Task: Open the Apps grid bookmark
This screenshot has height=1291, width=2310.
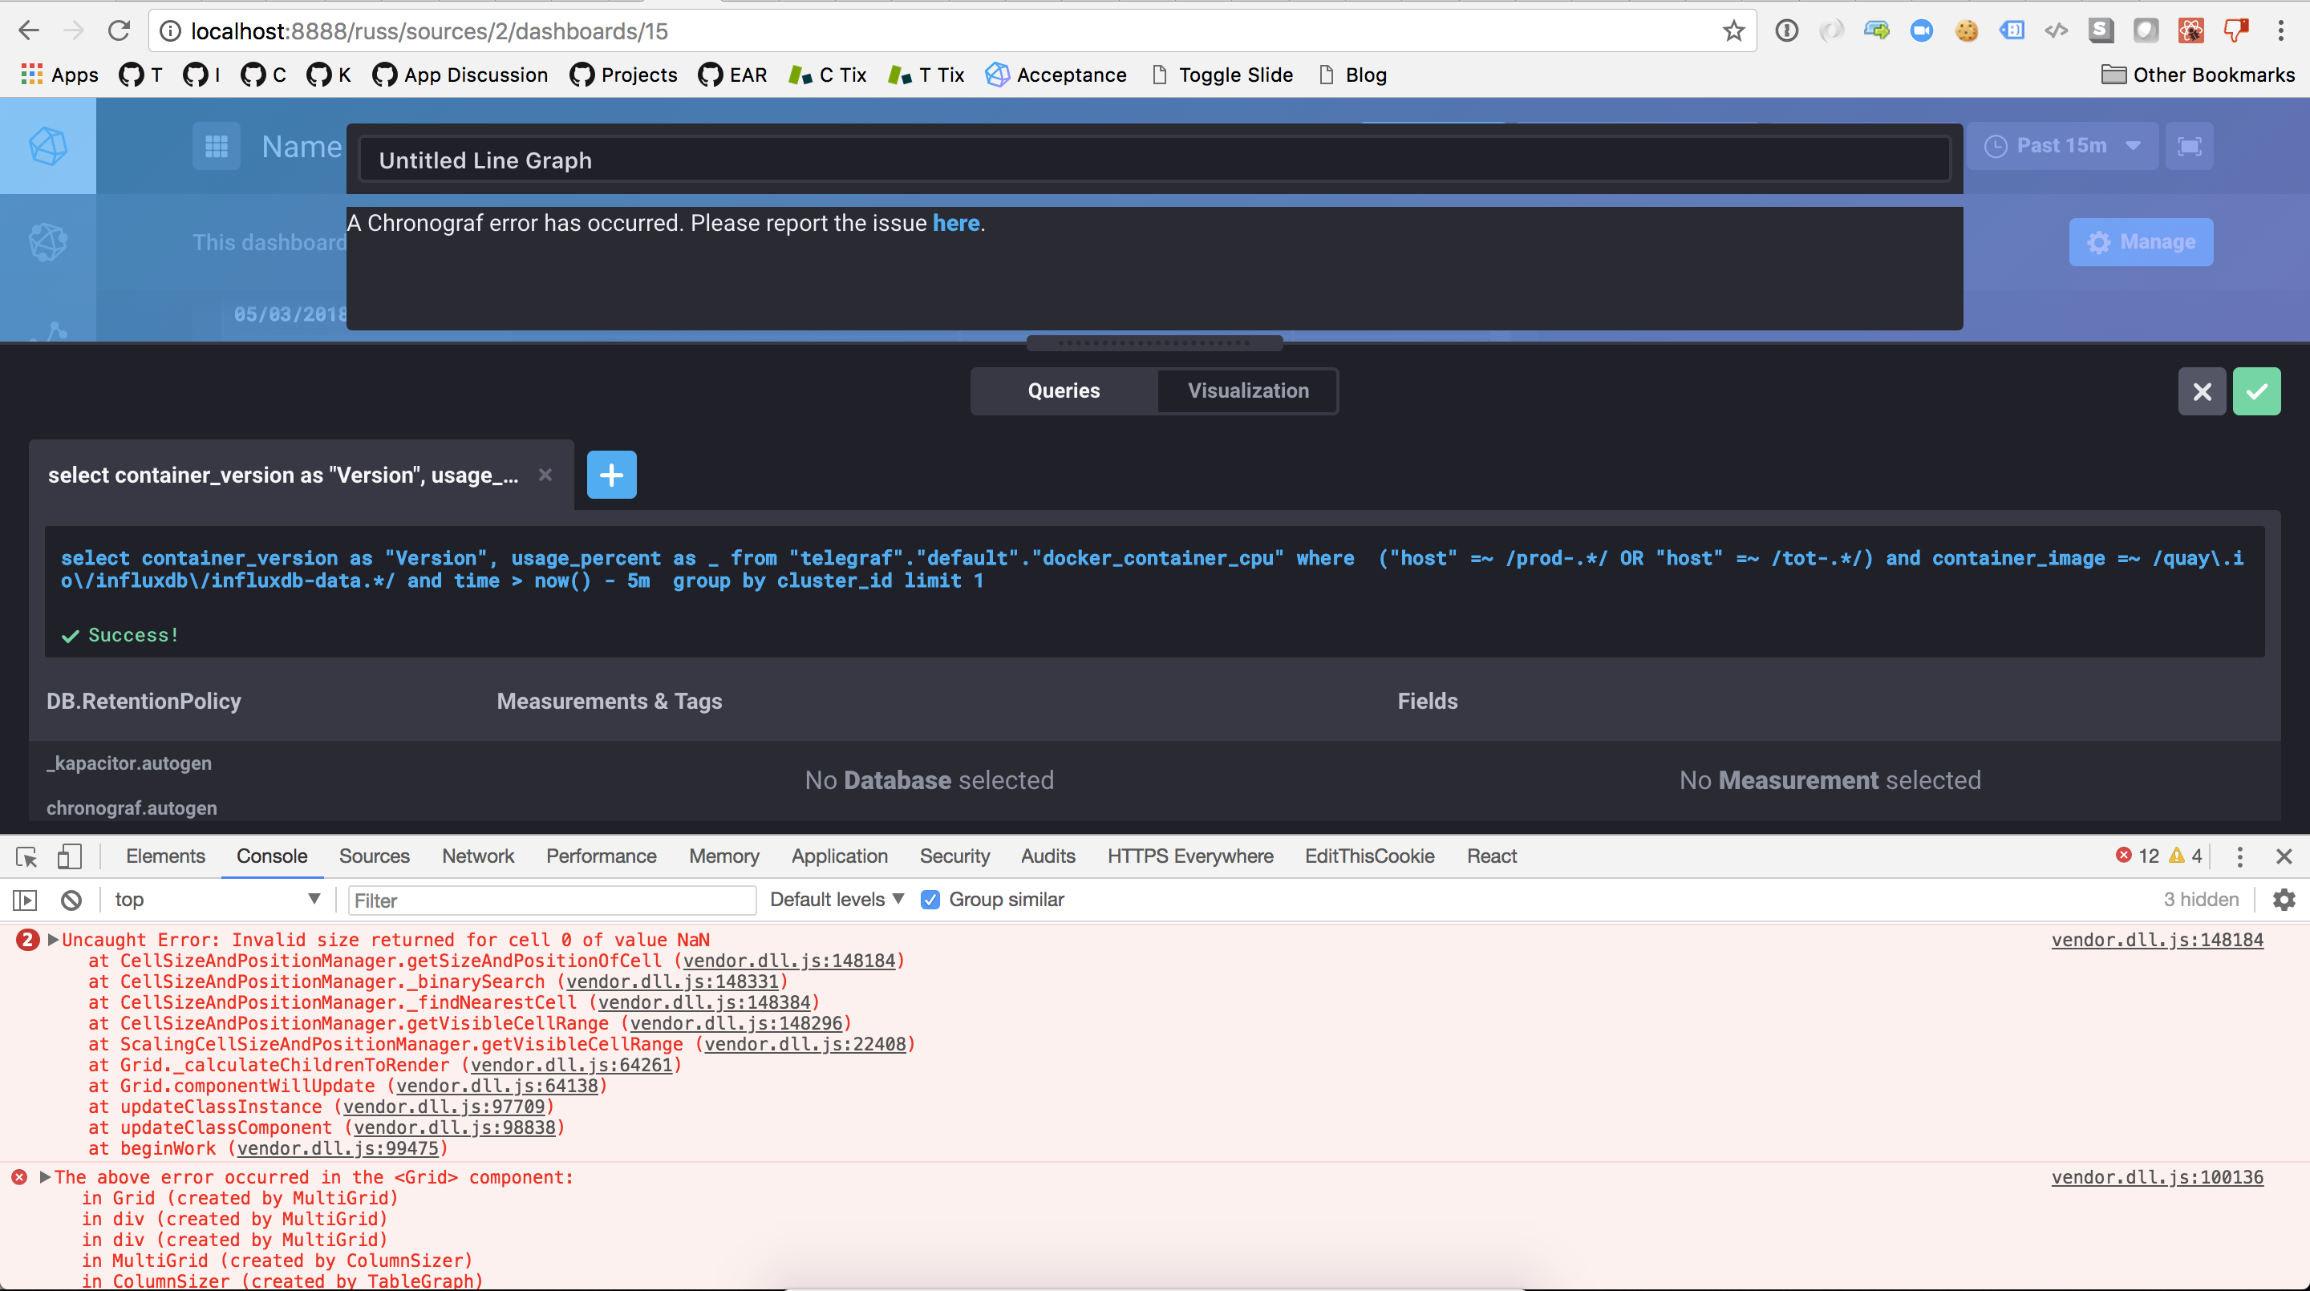Action: [59, 75]
